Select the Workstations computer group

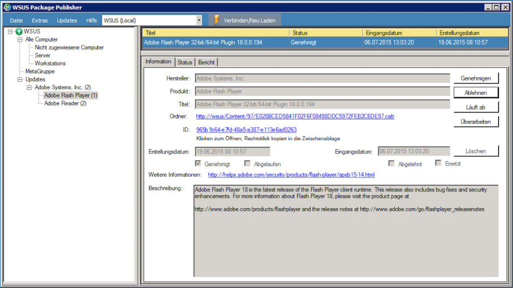[50, 63]
